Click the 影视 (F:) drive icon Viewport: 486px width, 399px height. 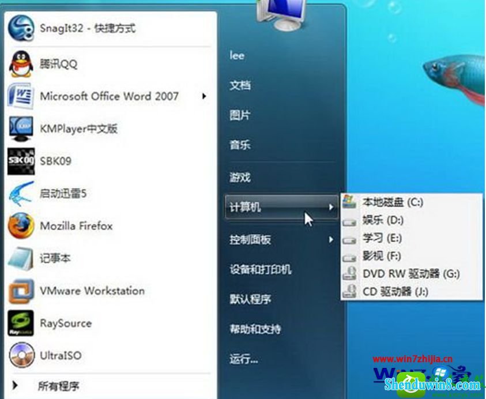click(349, 258)
